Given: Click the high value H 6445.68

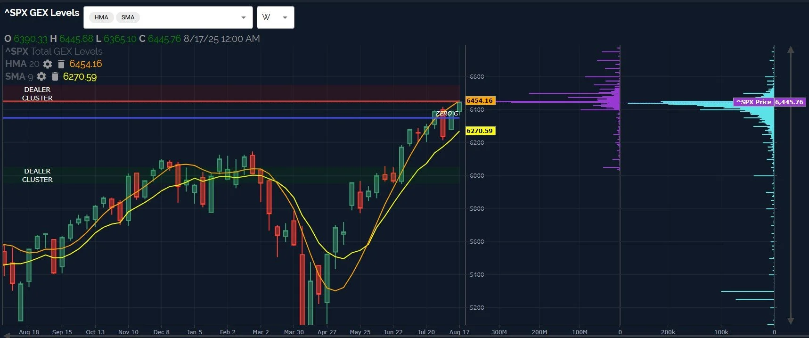Looking at the screenshot, I should click(72, 39).
